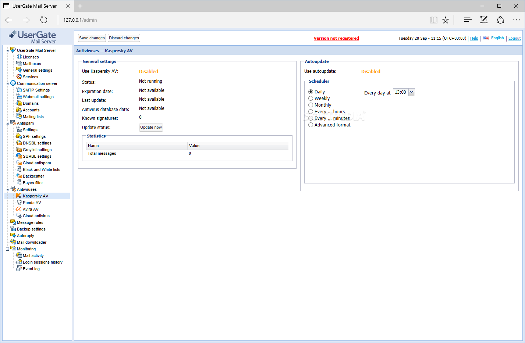Image resolution: width=525 pixels, height=343 pixels.
Task: Click the Webmail settings icon
Action: (x=19, y=97)
